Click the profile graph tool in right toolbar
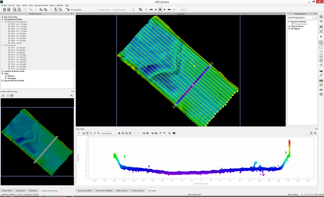This screenshot has width=324, height=197. [x=321, y=70]
